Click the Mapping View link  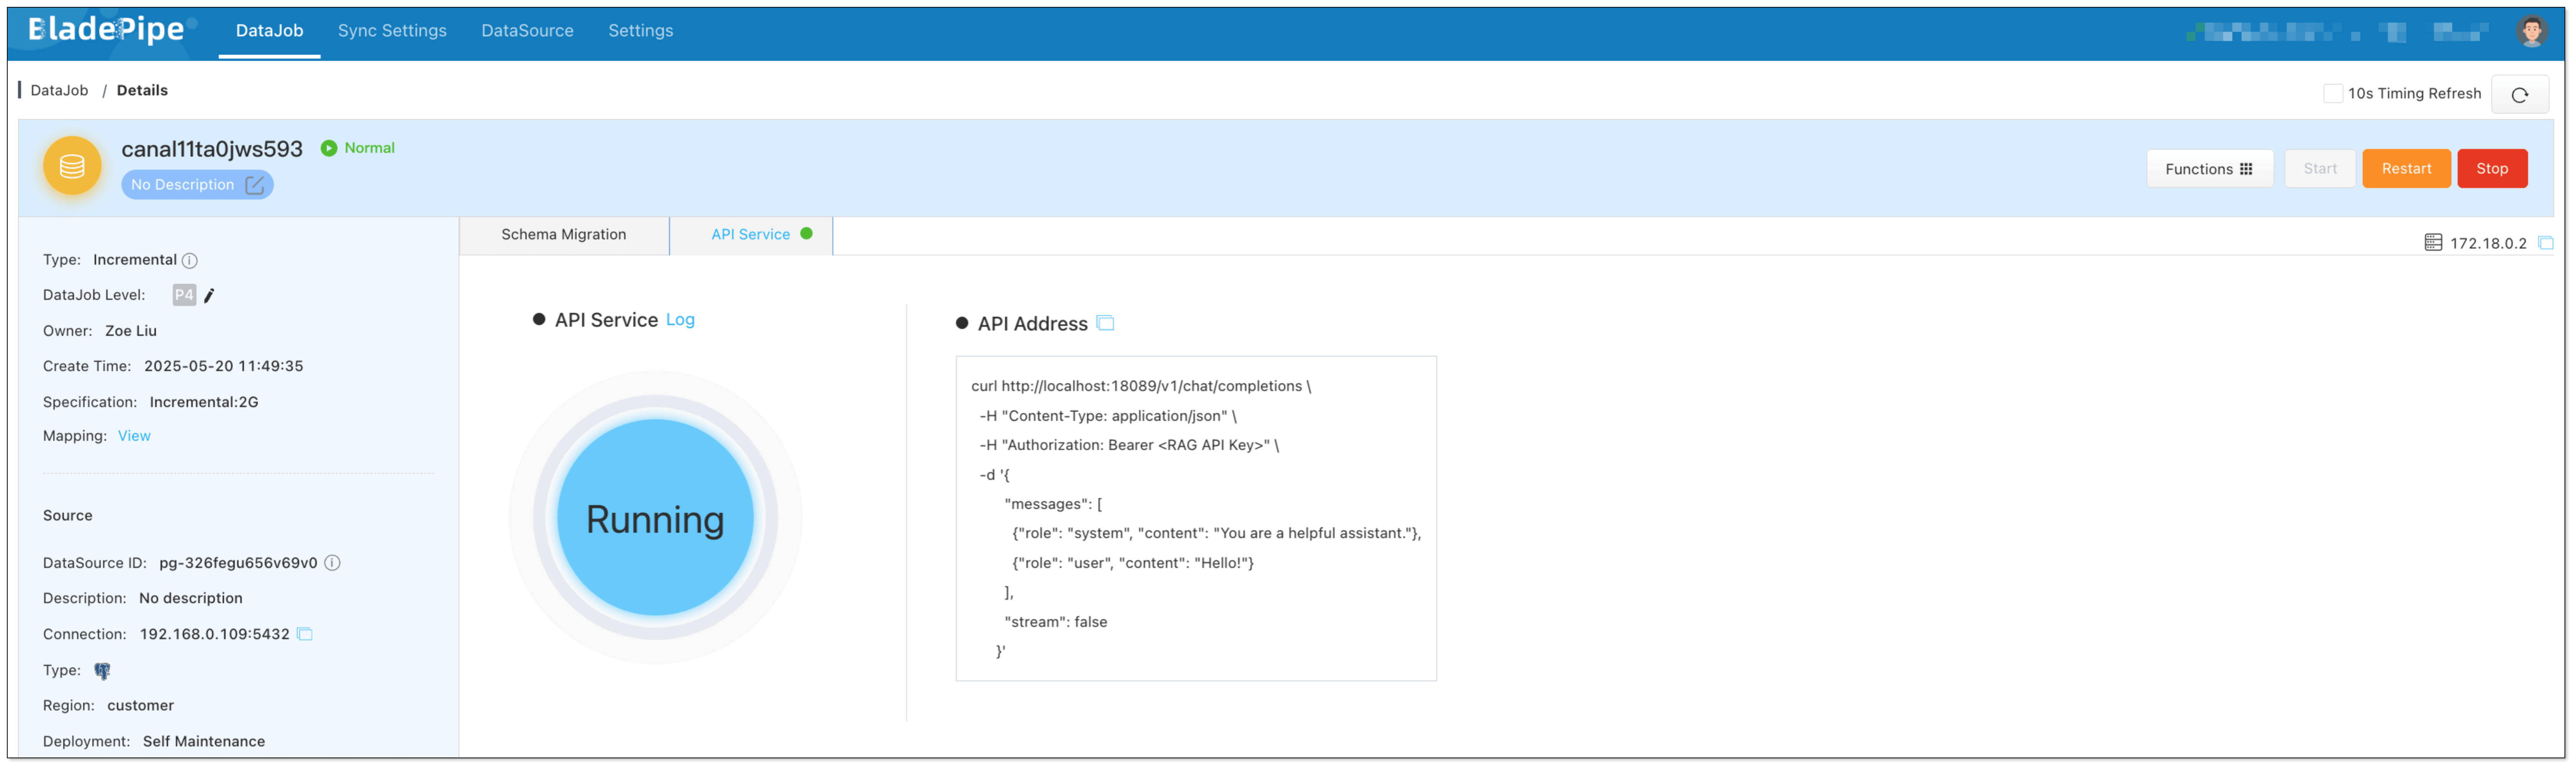tap(134, 436)
